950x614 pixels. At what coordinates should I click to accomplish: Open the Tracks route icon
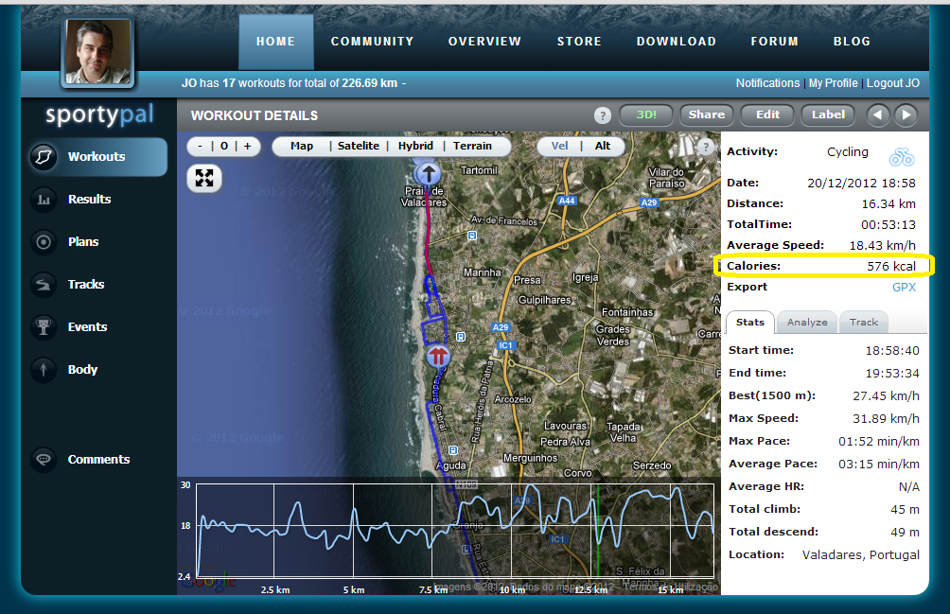[44, 284]
